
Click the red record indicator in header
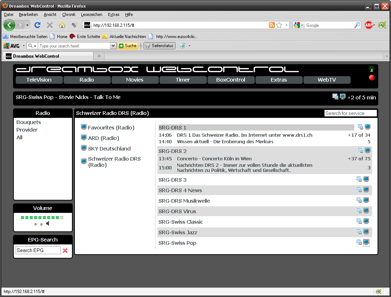click(371, 78)
